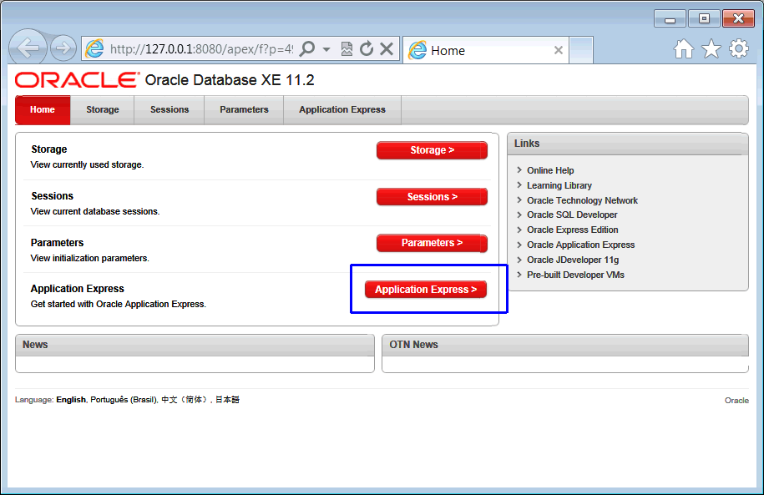Select the Home navigation tab

tap(43, 109)
